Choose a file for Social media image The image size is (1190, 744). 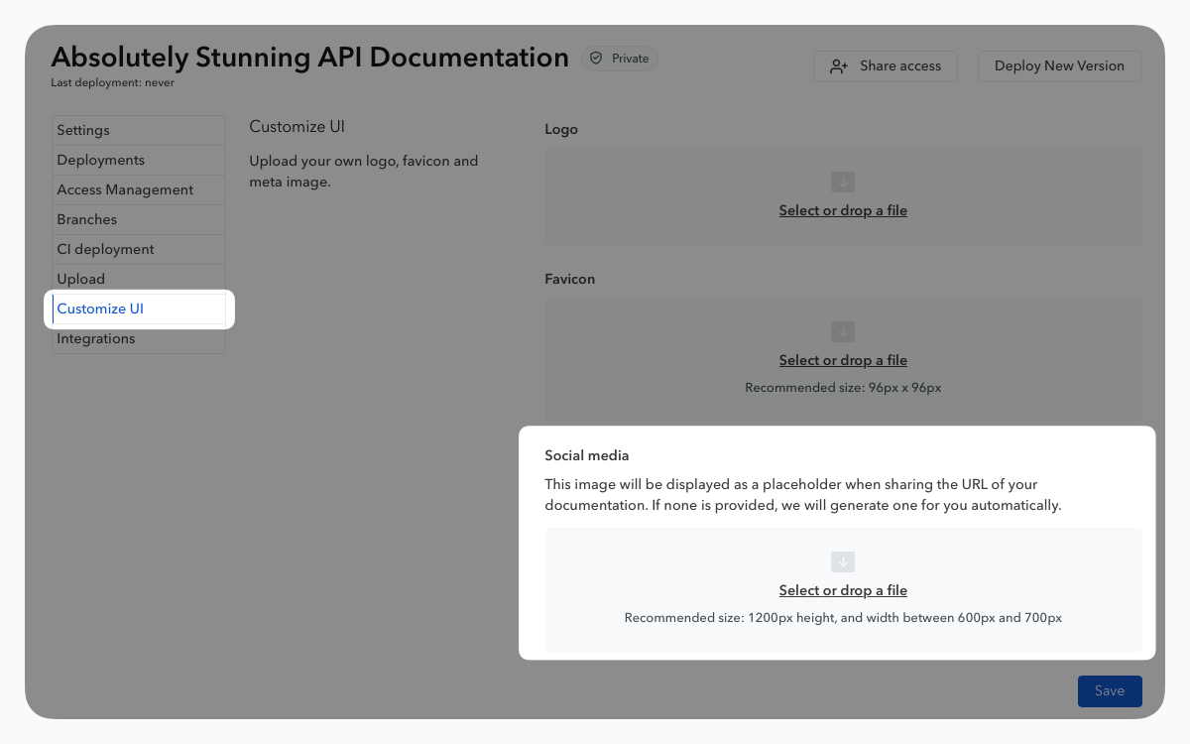pos(843,590)
